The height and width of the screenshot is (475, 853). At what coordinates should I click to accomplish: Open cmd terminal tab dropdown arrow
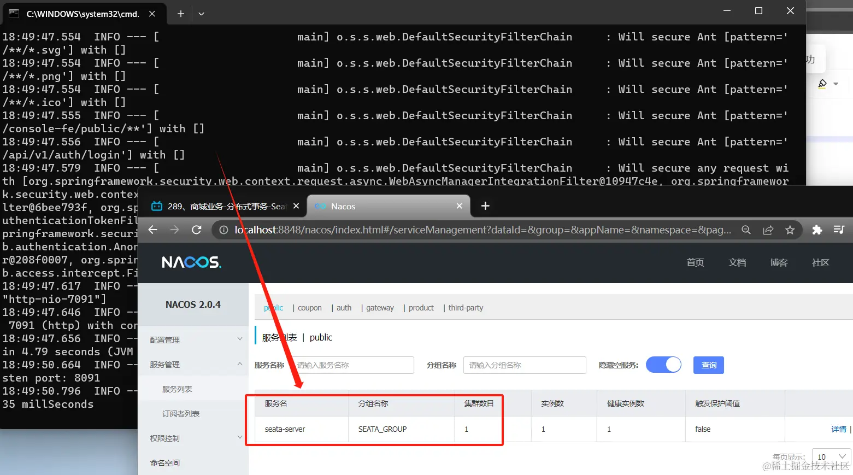click(x=201, y=14)
